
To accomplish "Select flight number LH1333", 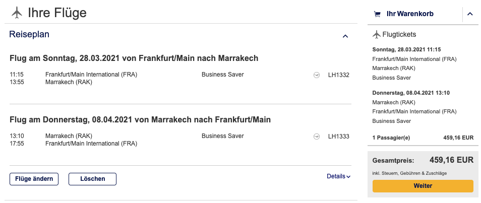I will [338, 136].
